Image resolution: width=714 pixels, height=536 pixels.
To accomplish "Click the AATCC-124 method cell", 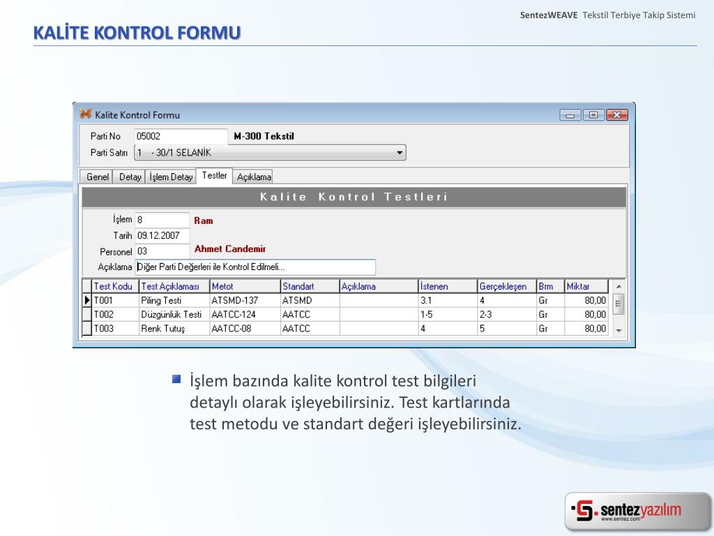I will (245, 315).
